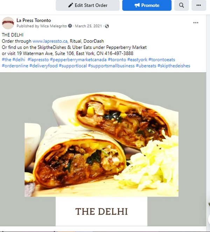The height and width of the screenshot is (232, 210).
Task: Open the page's three-dot more menu
Action: (x=198, y=5)
